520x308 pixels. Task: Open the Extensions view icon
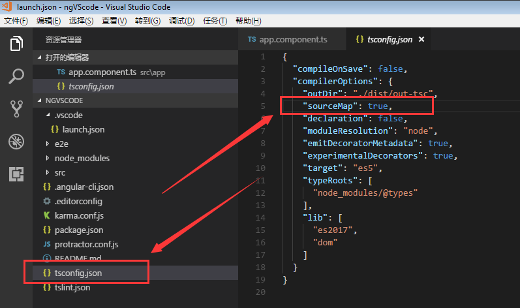pos(16,174)
